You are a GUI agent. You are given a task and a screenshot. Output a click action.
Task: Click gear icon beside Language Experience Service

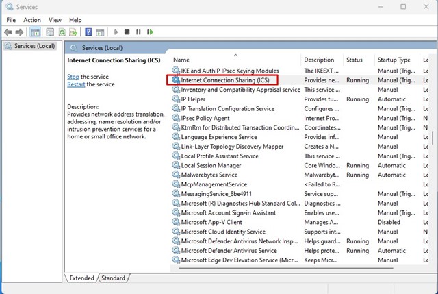(176, 137)
